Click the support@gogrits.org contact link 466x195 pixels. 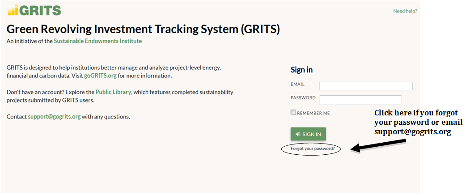(x=54, y=117)
